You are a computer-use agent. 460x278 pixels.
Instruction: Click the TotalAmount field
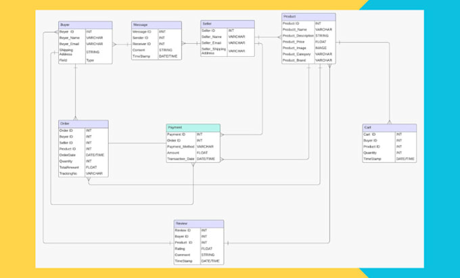click(x=69, y=168)
